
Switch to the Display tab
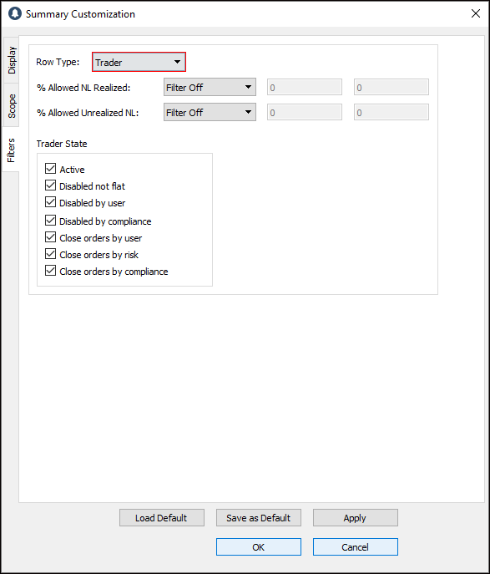[x=11, y=60]
